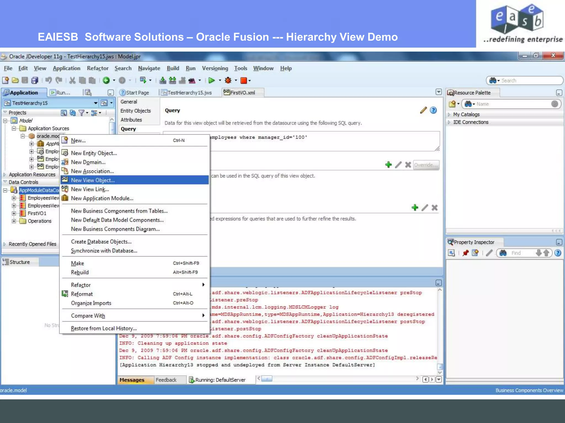Collapse the Application Sources folder
565x423 pixels.
tap(14, 128)
